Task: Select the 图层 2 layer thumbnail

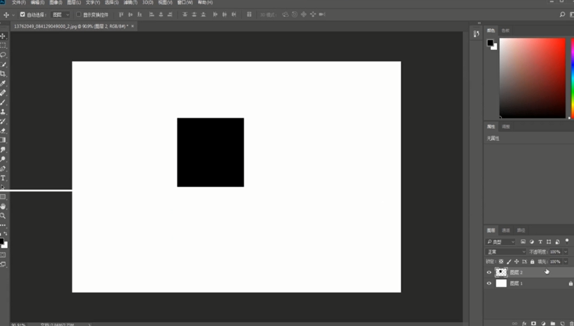Action: [501, 272]
